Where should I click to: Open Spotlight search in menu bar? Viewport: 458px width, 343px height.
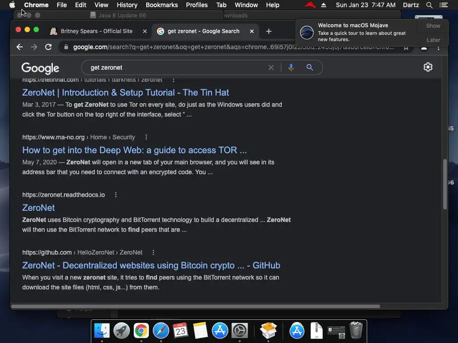point(429,5)
